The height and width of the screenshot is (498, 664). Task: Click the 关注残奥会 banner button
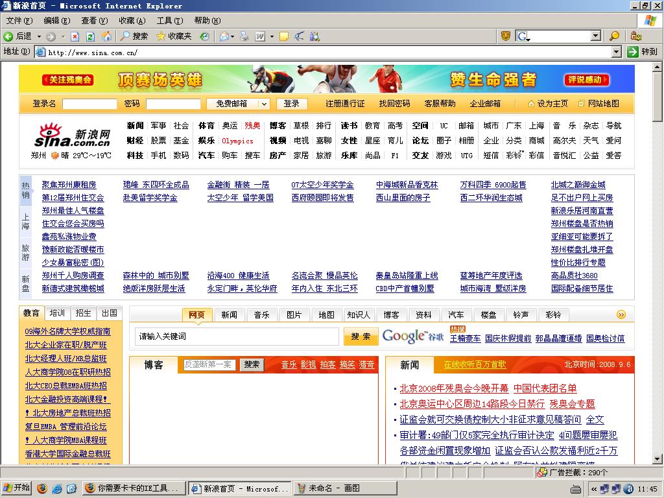point(68,80)
